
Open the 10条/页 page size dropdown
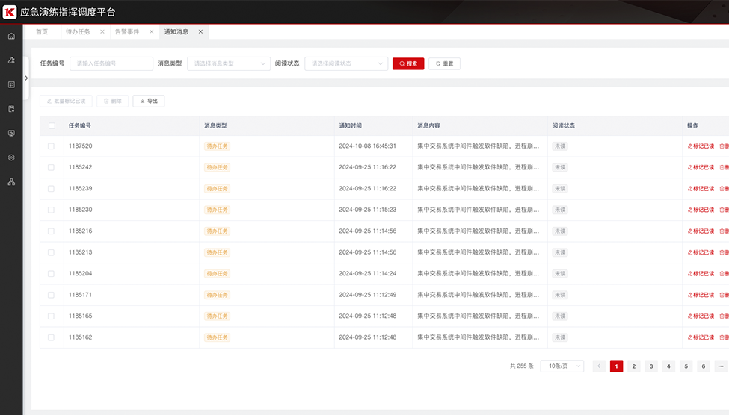click(x=562, y=366)
